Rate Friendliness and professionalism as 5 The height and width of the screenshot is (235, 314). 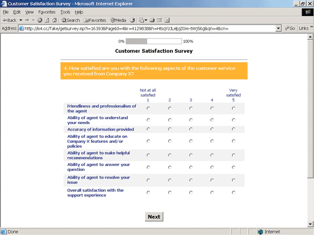point(233,108)
